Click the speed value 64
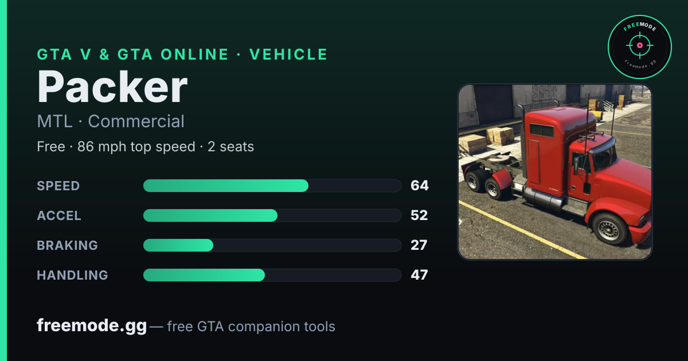Screen dimensions: 688x361 [419, 186]
